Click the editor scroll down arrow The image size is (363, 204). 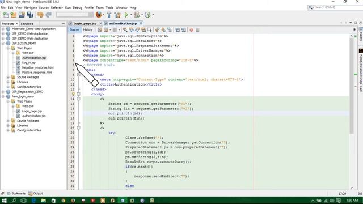(352, 188)
